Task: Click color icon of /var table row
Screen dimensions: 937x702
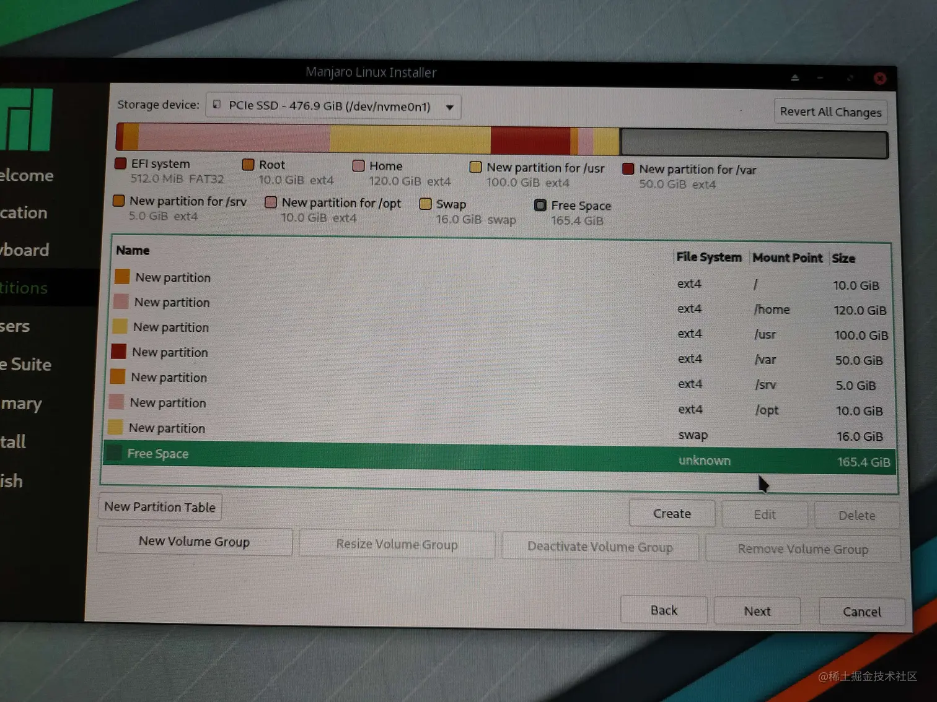Action: pyautogui.click(x=118, y=352)
